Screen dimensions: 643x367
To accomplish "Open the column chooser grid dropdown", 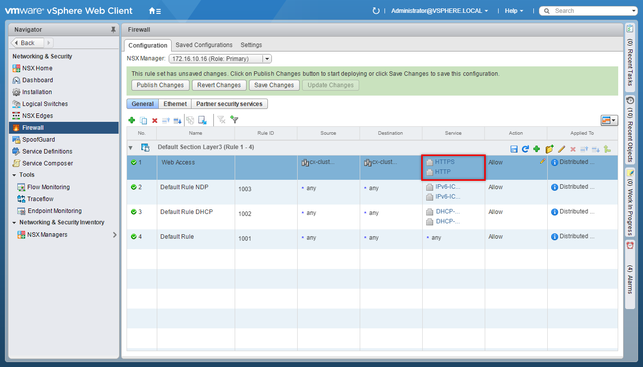I will coord(609,120).
